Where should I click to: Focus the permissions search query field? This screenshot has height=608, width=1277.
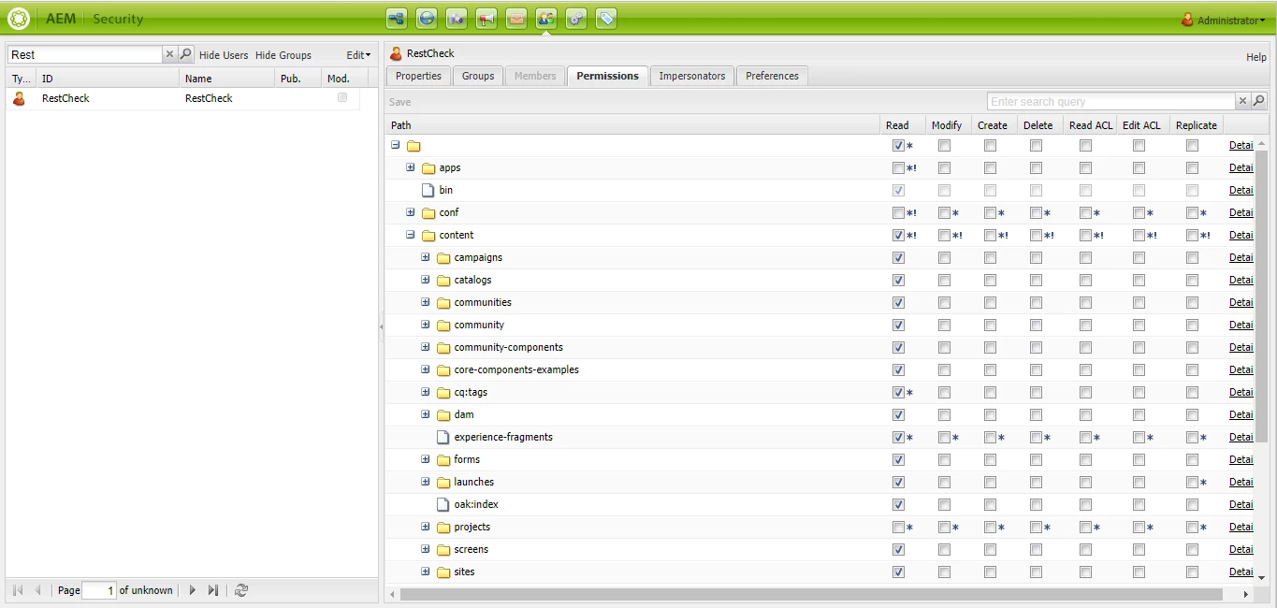coord(1111,101)
